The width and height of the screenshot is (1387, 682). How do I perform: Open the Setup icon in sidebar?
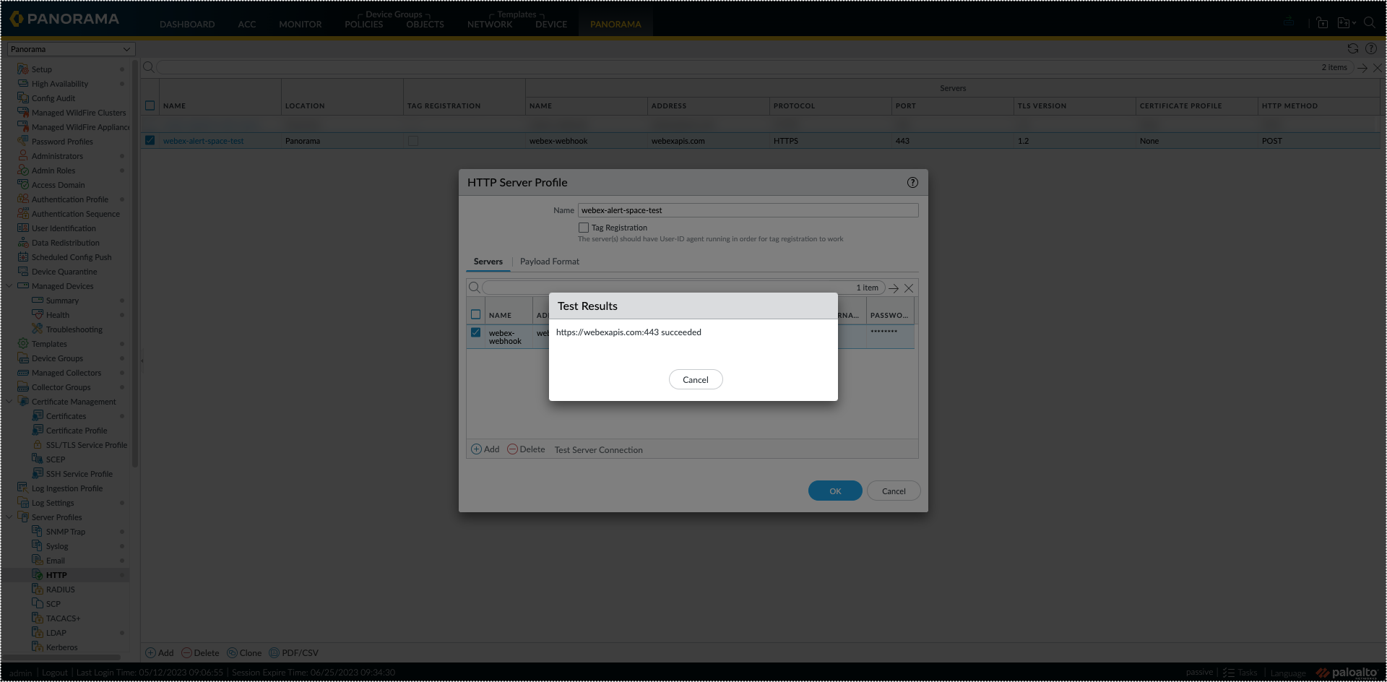click(x=23, y=69)
